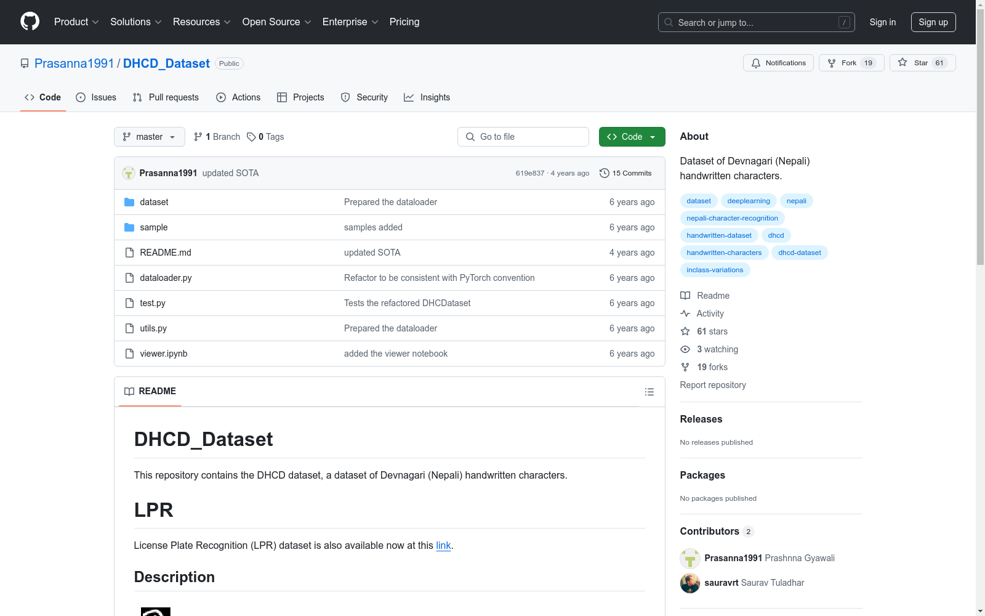Click the dataloader.py file icon
Image resolution: width=985 pixels, height=616 pixels.
click(129, 278)
